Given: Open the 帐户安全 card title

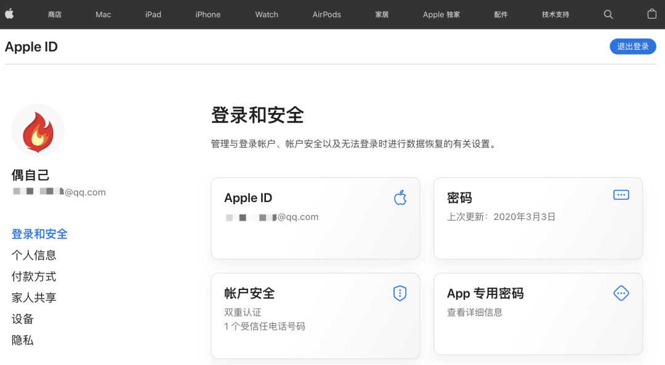Looking at the screenshot, I should [249, 293].
